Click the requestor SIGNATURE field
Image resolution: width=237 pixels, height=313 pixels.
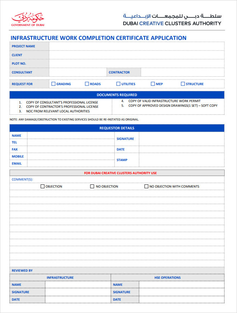point(182,139)
